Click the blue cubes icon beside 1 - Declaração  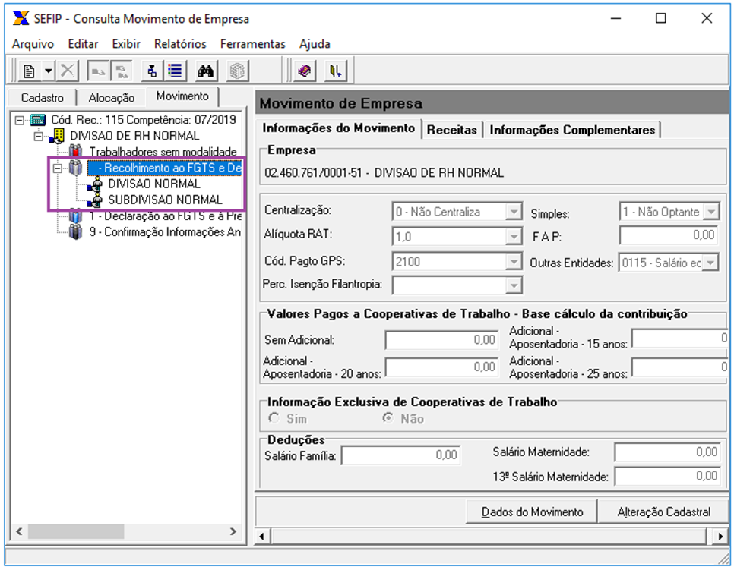coord(75,216)
